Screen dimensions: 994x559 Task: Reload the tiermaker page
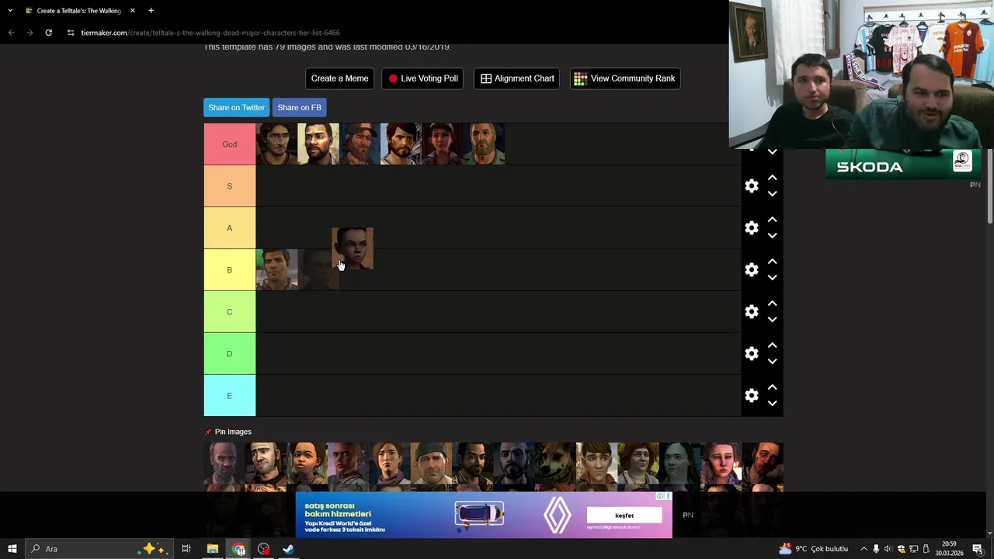coord(48,33)
